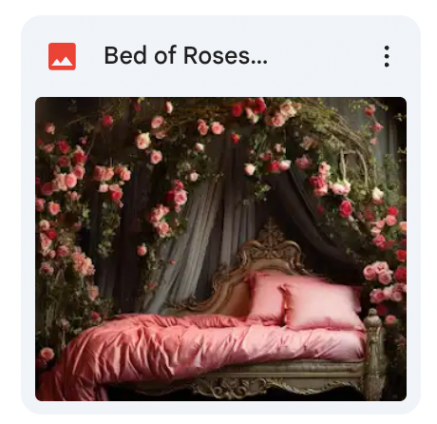Click the mountain glyph in the red icon
The image size is (437, 424).
click(x=62, y=61)
